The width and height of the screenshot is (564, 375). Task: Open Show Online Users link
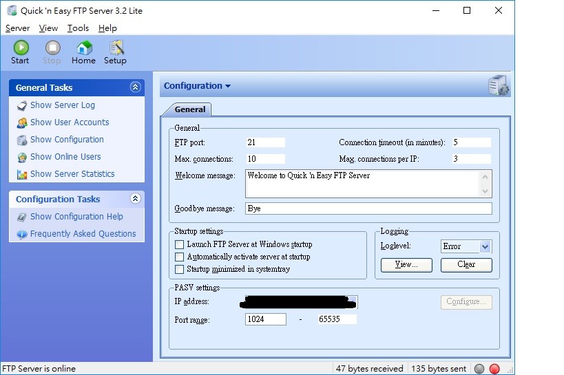[x=65, y=157]
